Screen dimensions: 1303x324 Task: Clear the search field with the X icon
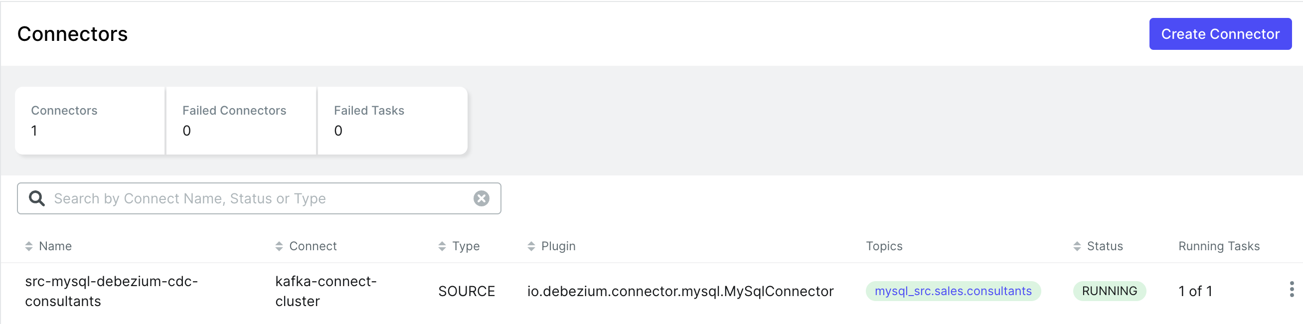tap(481, 198)
